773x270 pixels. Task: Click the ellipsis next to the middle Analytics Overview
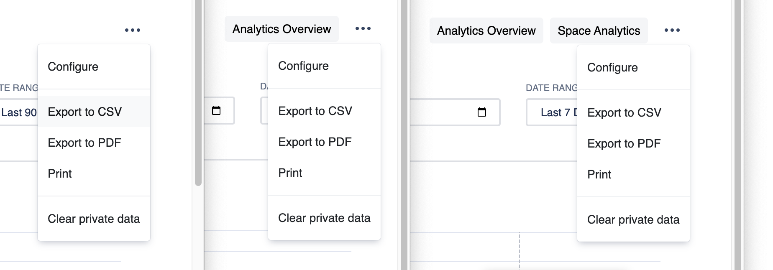[363, 28]
